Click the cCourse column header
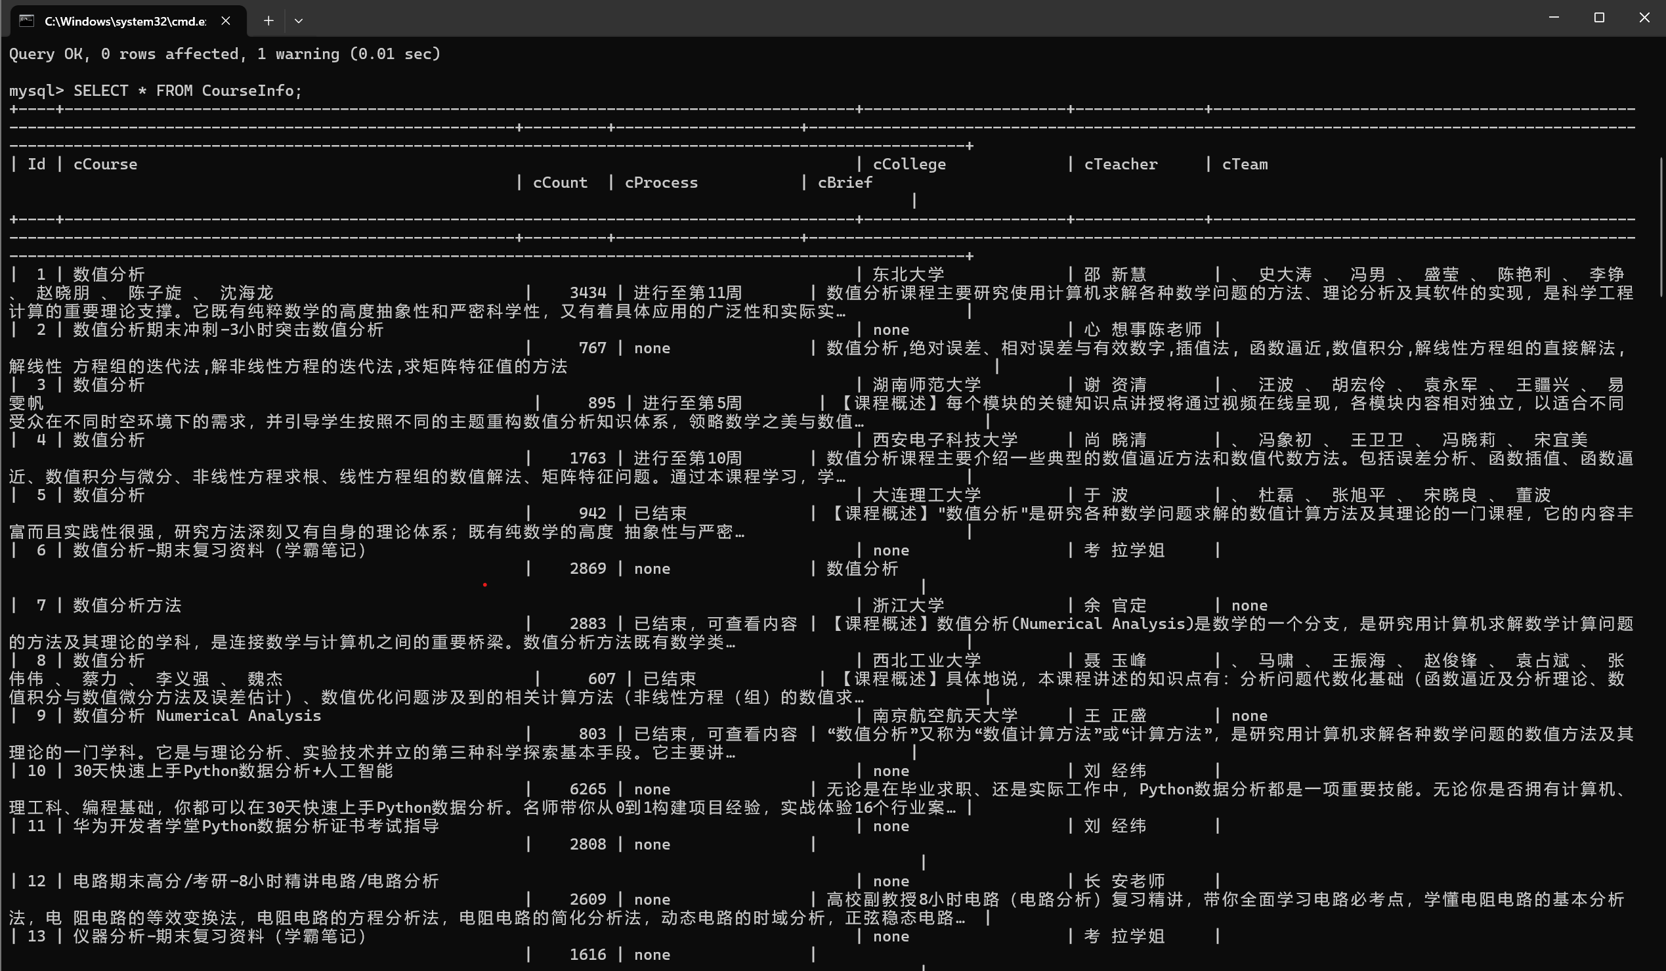 pyautogui.click(x=105, y=164)
